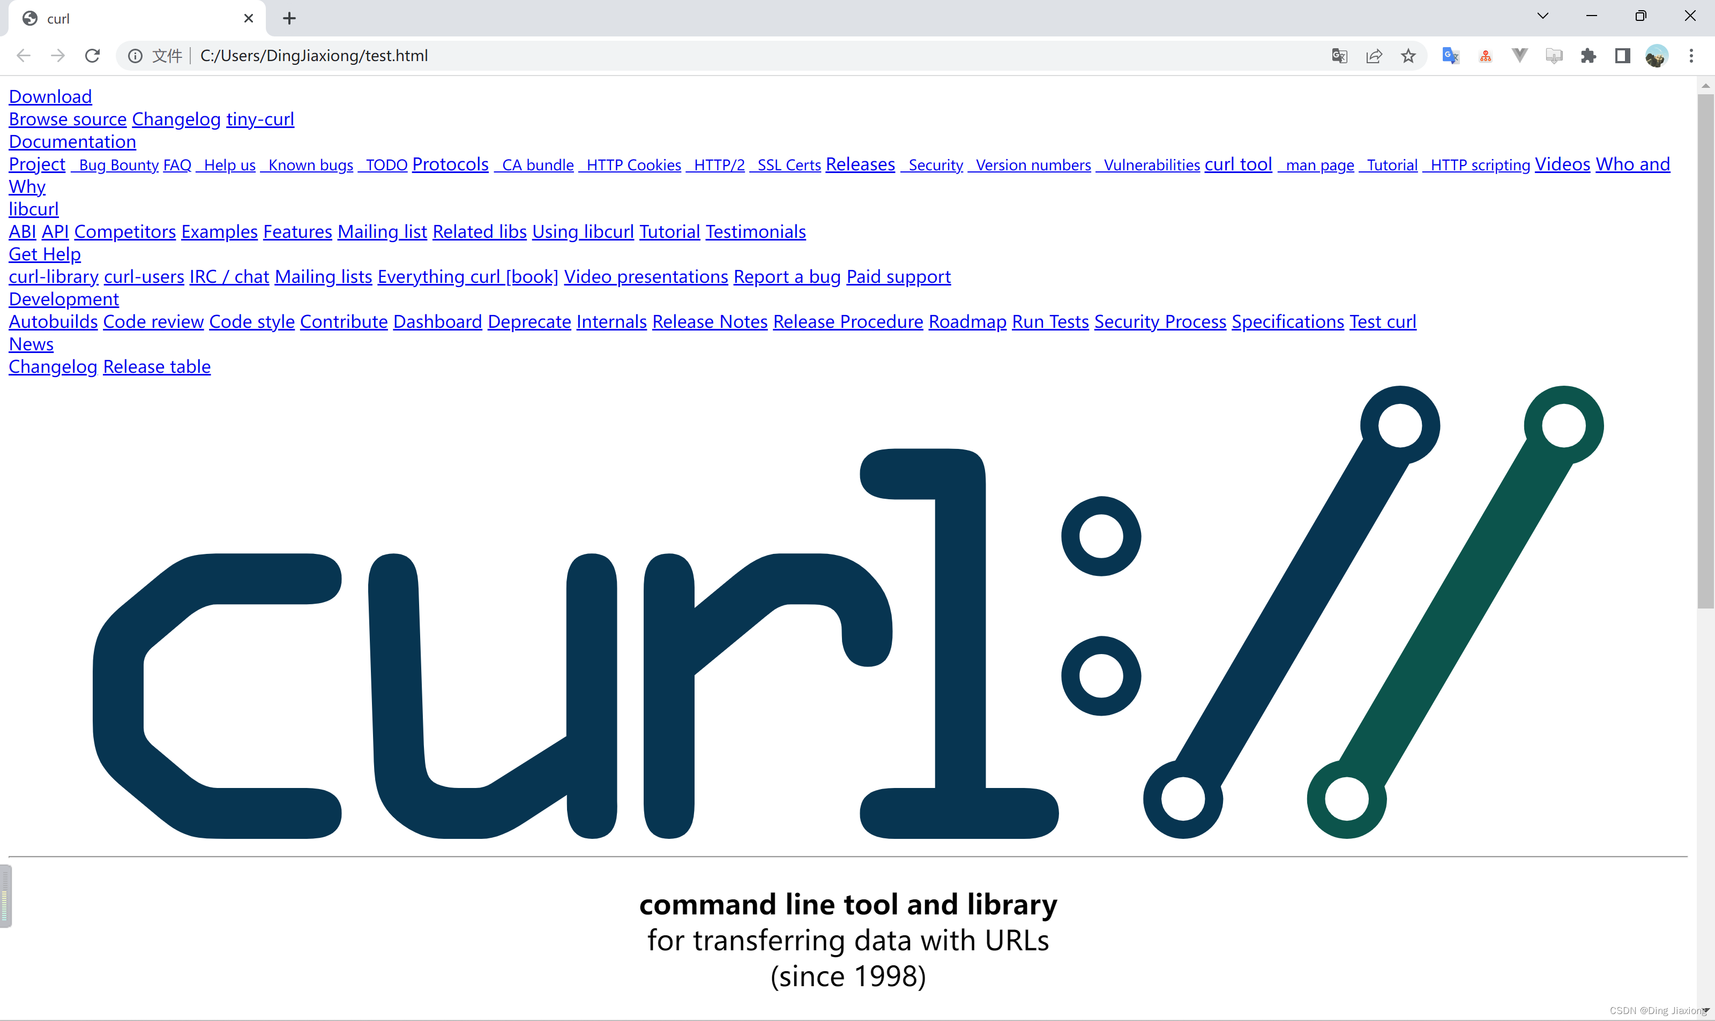
Task: View site information icon in address bar
Action: click(x=136, y=56)
